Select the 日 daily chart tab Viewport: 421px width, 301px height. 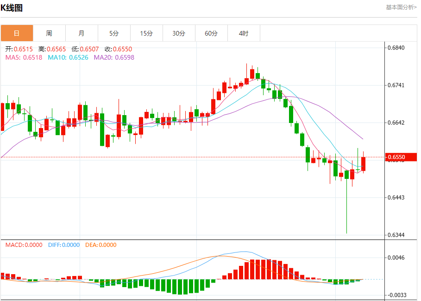[17, 33]
